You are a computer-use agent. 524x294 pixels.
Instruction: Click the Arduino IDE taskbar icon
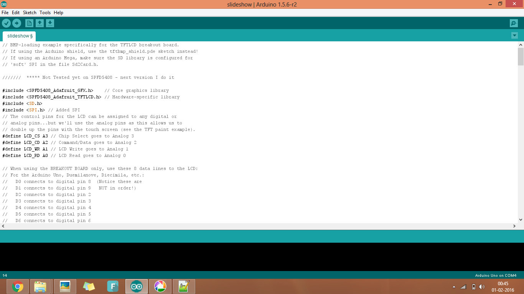click(137, 286)
